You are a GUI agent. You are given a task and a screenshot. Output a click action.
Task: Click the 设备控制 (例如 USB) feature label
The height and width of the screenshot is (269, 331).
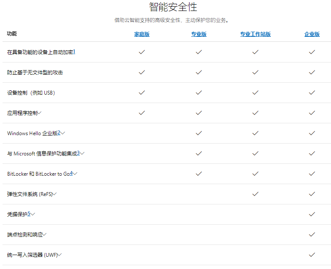coord(31,93)
